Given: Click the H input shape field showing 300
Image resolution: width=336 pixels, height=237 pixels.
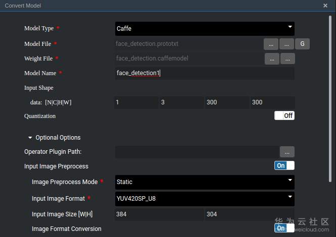Looking at the screenshot, I should (x=227, y=102).
